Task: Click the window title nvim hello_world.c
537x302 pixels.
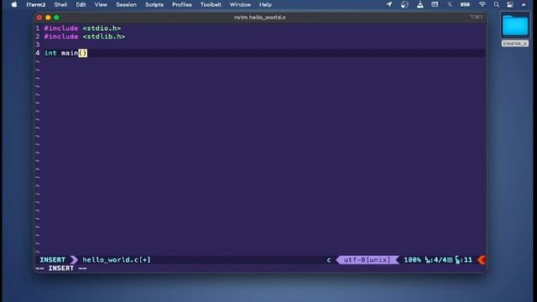Action: 260,17
